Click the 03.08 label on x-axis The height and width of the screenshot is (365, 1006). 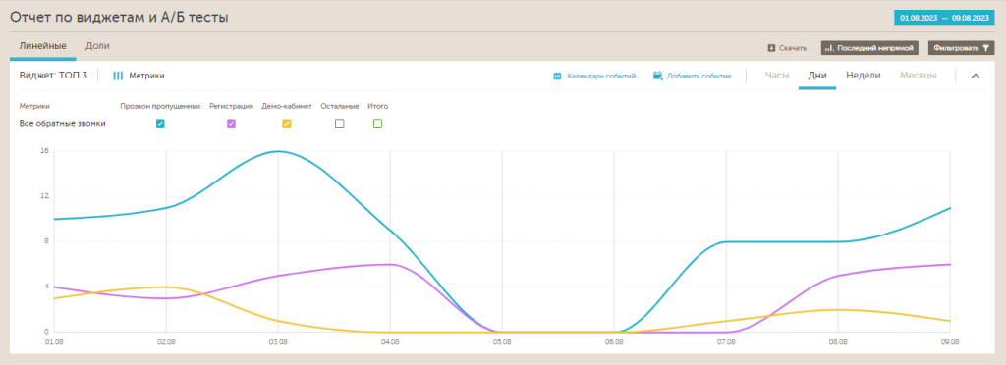pyautogui.click(x=278, y=342)
